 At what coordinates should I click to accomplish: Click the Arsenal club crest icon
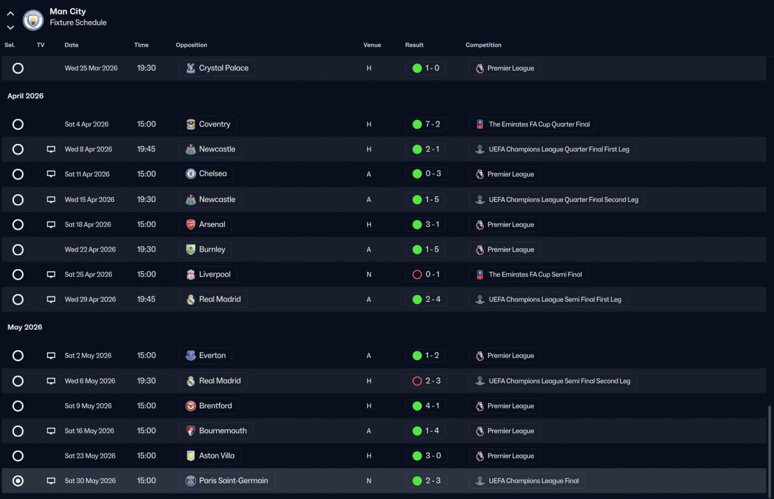tap(190, 224)
